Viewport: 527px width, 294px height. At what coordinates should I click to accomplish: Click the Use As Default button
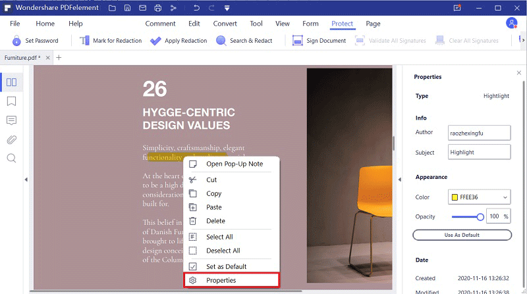[x=462, y=235]
